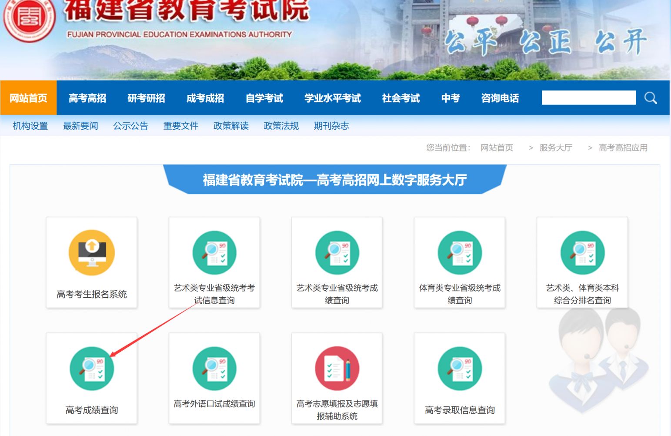This screenshot has width=671, height=436.
Task: Open the 政策解读 sub-navigation link
Action: (x=231, y=126)
